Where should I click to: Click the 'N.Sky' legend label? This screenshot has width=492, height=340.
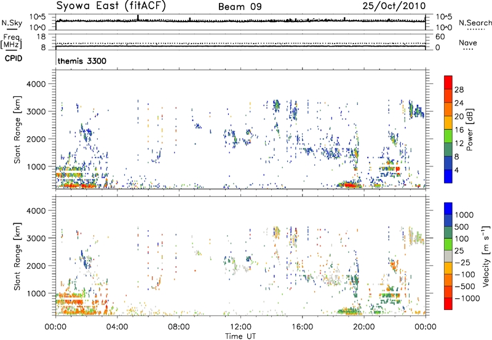coord(12,23)
